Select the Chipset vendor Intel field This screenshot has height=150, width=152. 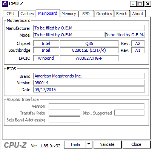46,43
